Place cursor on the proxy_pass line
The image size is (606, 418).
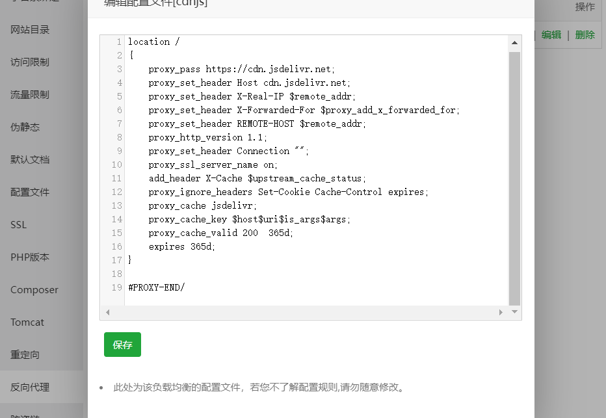[x=241, y=69]
